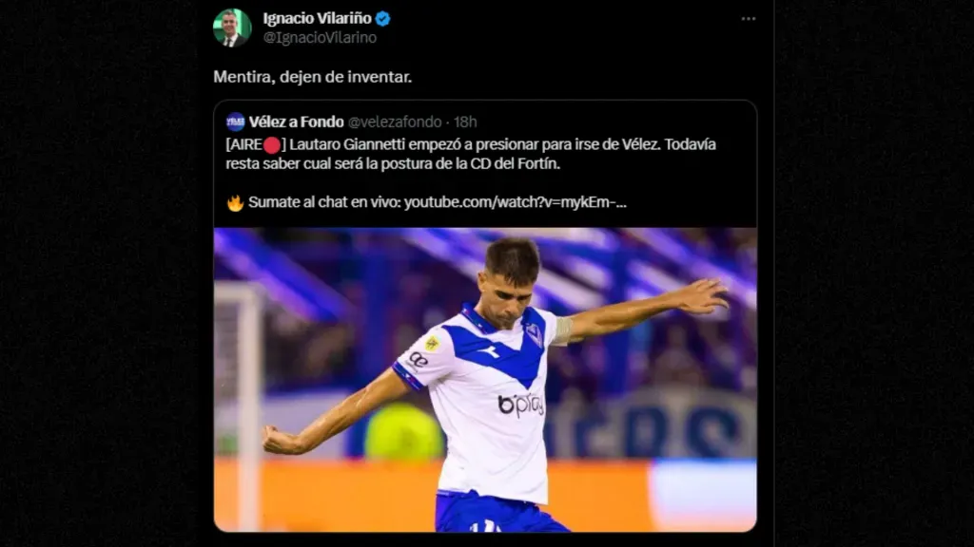This screenshot has width=974, height=547.
Task: Click the 18h timestamp
Action: [464, 122]
